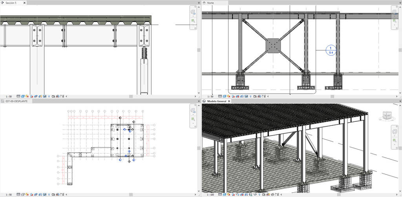This screenshot has height=197, width=402.
Task: Click zoom tool in Sección 5 navigation bar
Action: coord(193,21)
